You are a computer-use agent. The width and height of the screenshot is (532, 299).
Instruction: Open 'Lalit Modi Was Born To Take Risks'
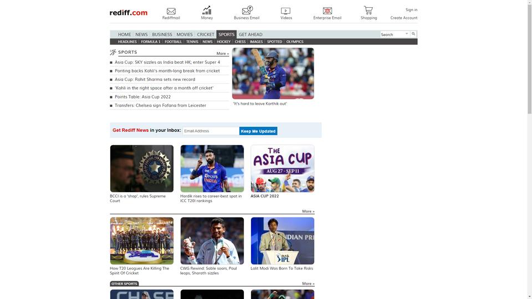(282, 268)
